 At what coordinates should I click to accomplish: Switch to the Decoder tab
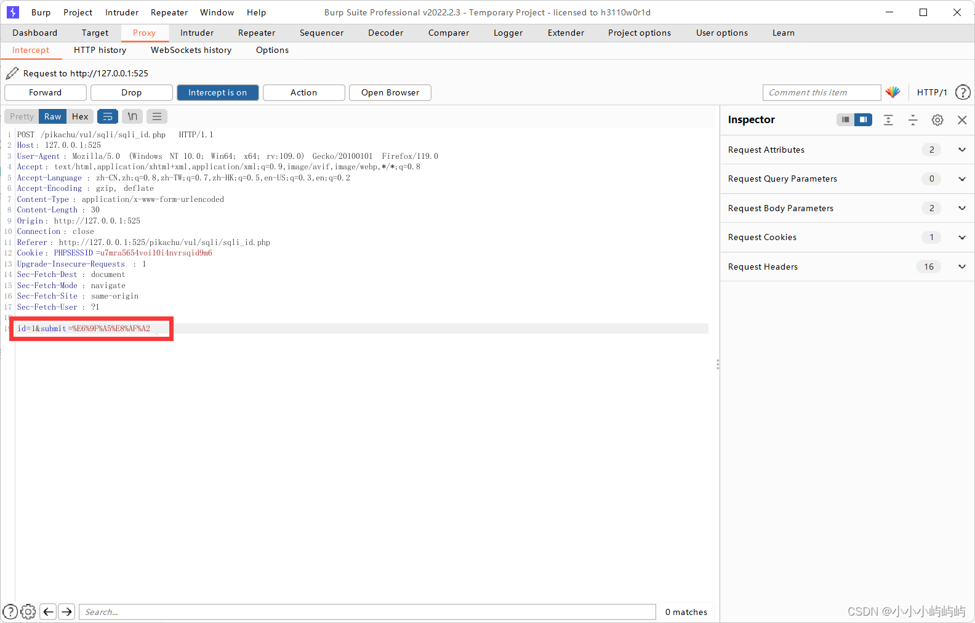click(386, 33)
